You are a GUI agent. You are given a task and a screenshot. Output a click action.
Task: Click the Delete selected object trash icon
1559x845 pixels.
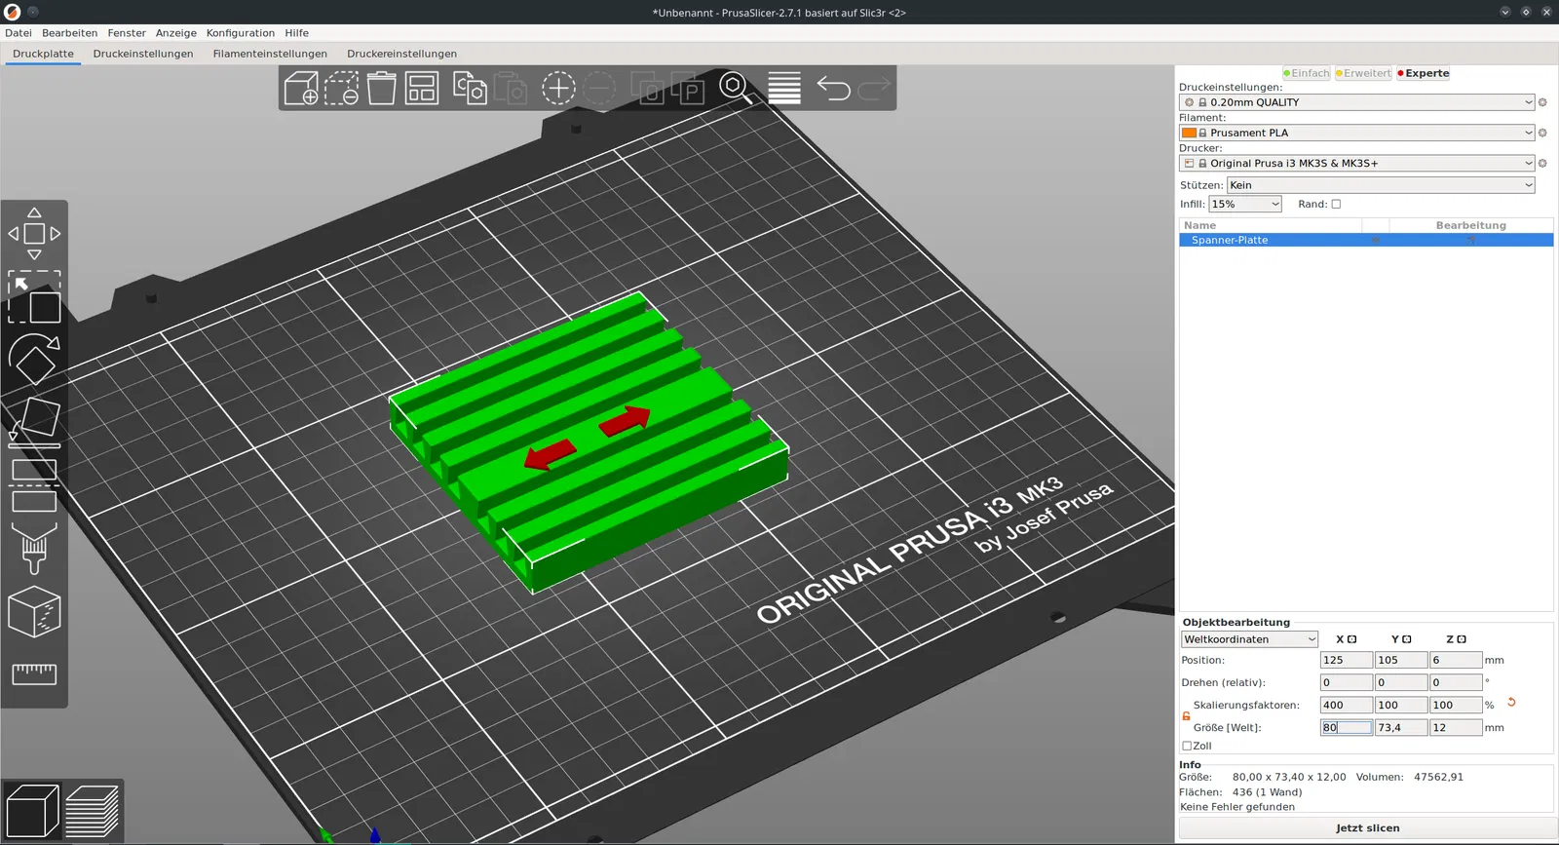click(x=381, y=89)
